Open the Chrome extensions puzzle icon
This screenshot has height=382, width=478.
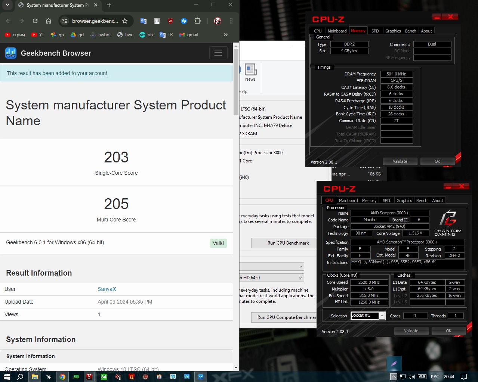pos(197,21)
